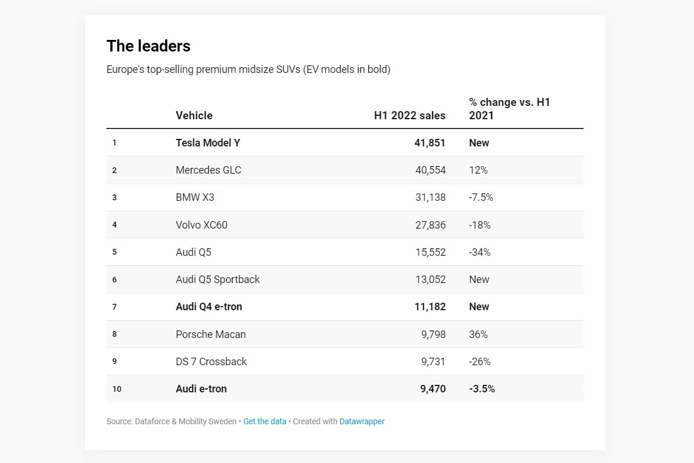
Task: Click 'The leaders' chart title
Action: pos(148,46)
